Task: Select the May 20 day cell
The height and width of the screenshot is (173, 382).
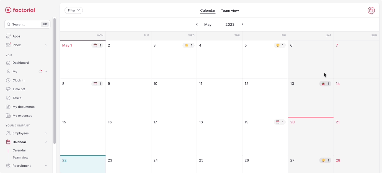Action: click(311, 136)
